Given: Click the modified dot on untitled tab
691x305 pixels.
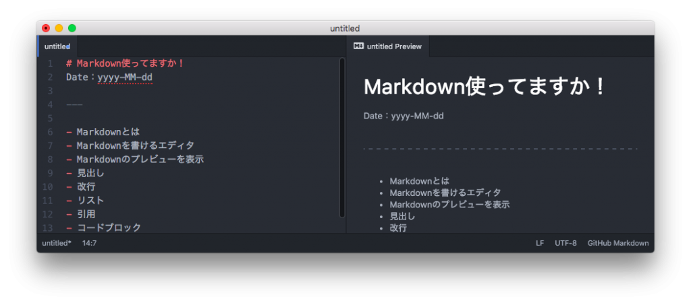Looking at the screenshot, I should 68,46.
